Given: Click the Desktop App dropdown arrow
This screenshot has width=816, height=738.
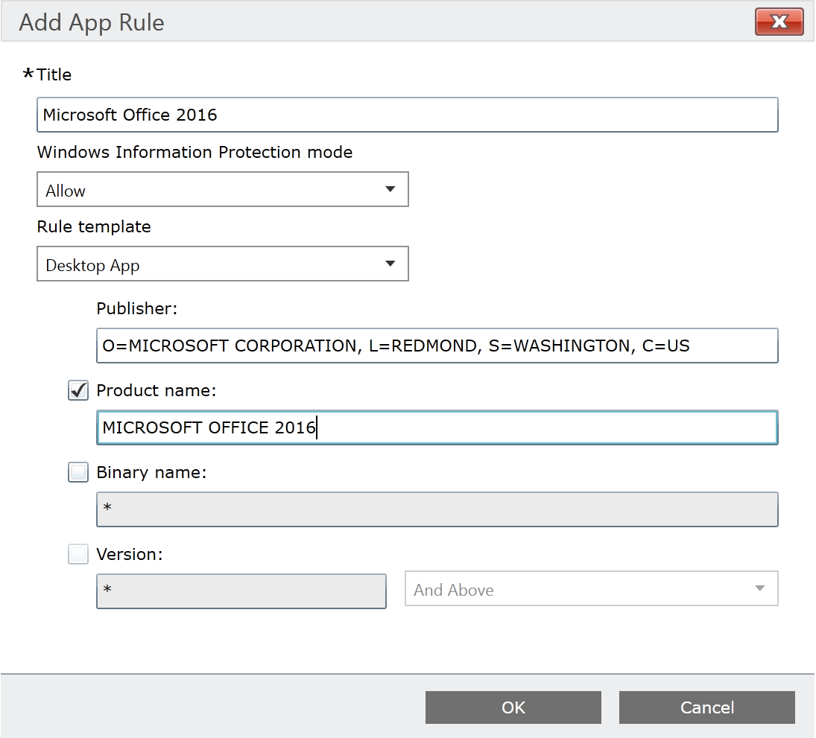Looking at the screenshot, I should point(390,264).
